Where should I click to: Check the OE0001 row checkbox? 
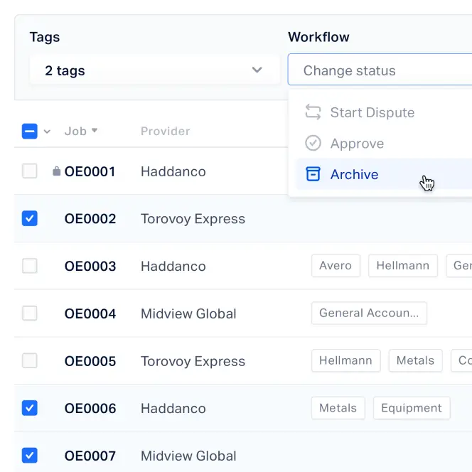pyautogui.click(x=30, y=171)
